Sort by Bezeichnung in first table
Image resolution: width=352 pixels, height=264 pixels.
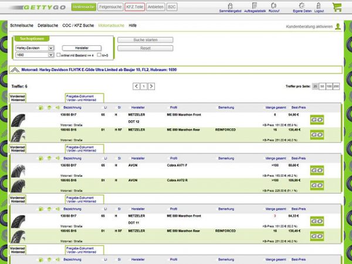click(x=72, y=107)
